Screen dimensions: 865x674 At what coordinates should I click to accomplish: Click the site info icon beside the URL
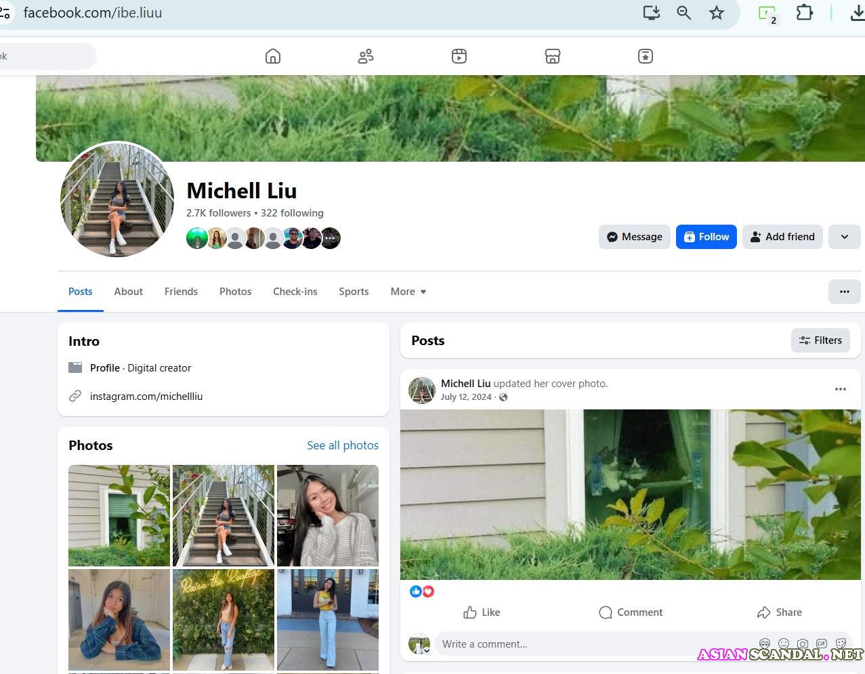coord(5,13)
